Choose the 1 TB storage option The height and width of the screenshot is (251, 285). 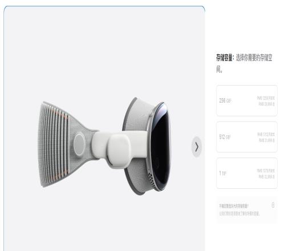tap(247, 173)
